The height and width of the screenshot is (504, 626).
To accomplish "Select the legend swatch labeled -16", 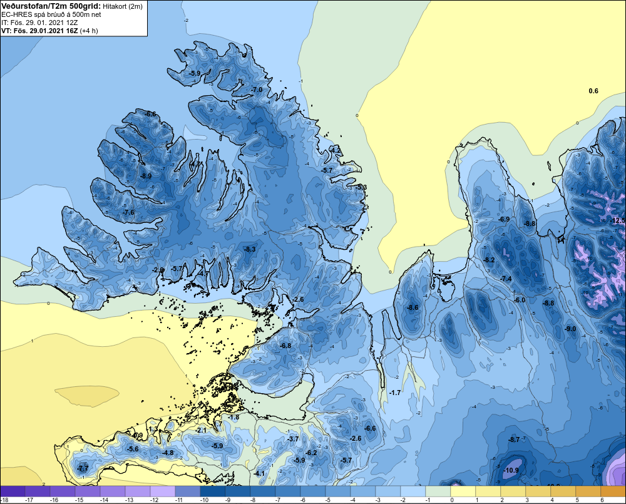I will (x=62, y=491).
